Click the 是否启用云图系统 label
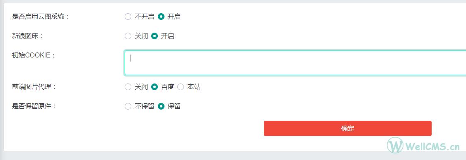 [41, 17]
